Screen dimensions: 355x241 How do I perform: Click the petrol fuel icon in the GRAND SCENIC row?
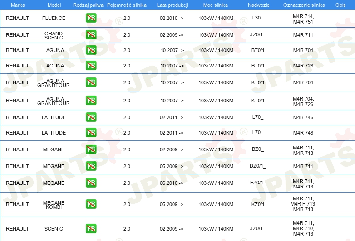click(91, 34)
